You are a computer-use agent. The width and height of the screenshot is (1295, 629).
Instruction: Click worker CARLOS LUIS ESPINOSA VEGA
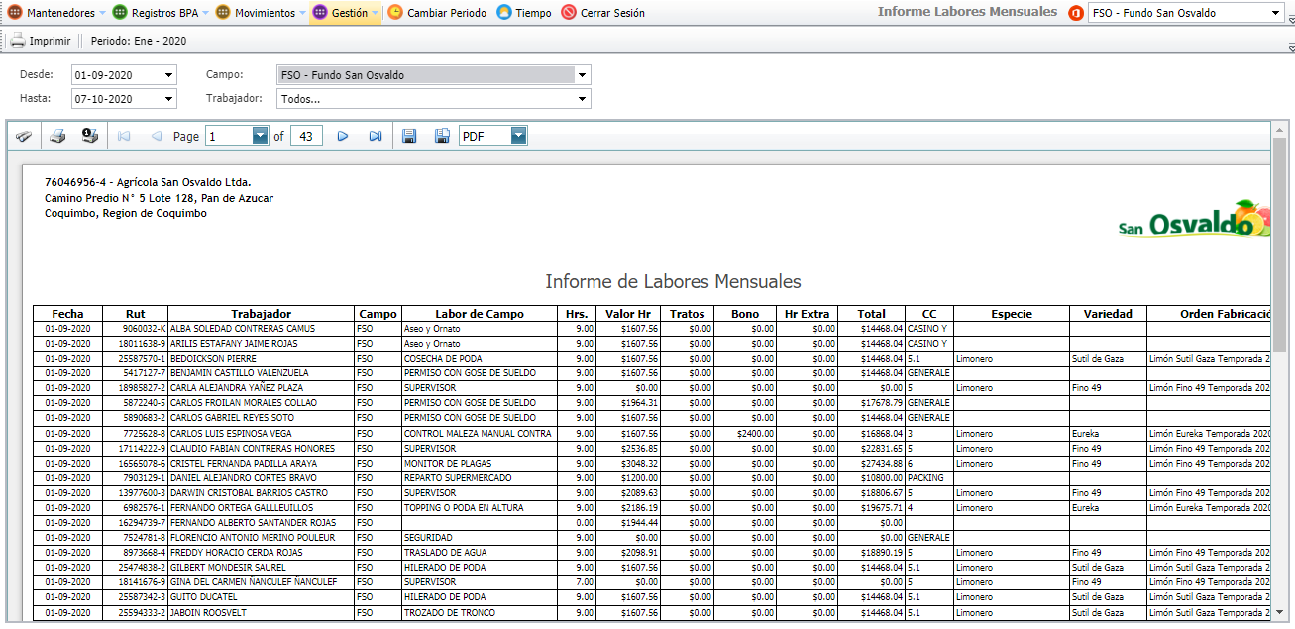point(231,433)
